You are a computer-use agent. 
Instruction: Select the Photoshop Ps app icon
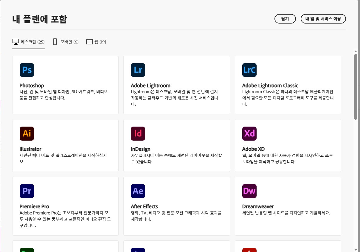pyautogui.click(x=27, y=70)
